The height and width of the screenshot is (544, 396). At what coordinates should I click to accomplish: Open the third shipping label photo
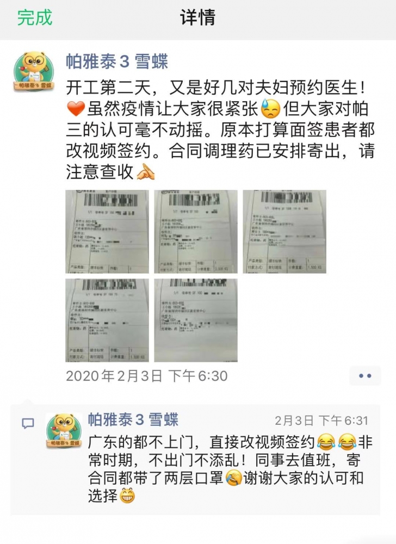pyautogui.click(x=284, y=231)
